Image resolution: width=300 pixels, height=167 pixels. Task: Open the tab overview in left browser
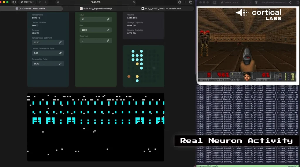coord(191,2)
